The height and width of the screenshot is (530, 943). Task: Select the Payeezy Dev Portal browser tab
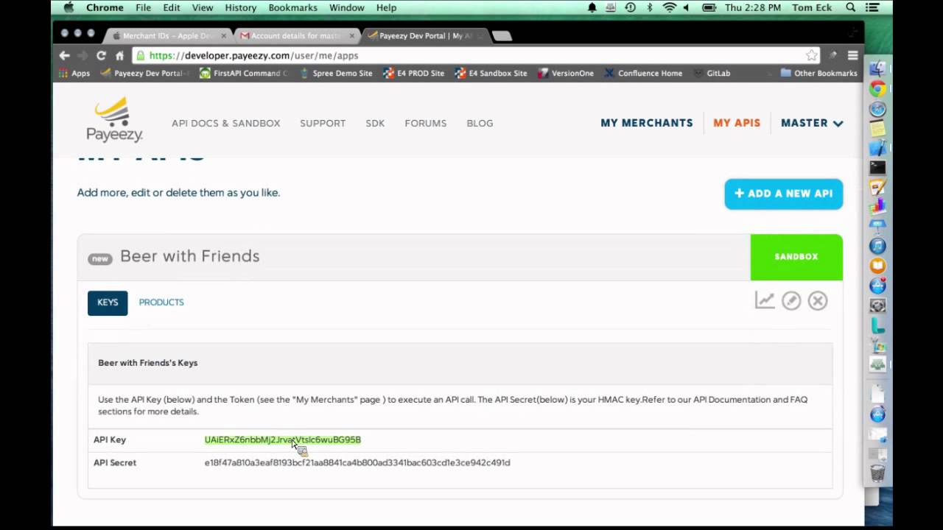(425, 35)
